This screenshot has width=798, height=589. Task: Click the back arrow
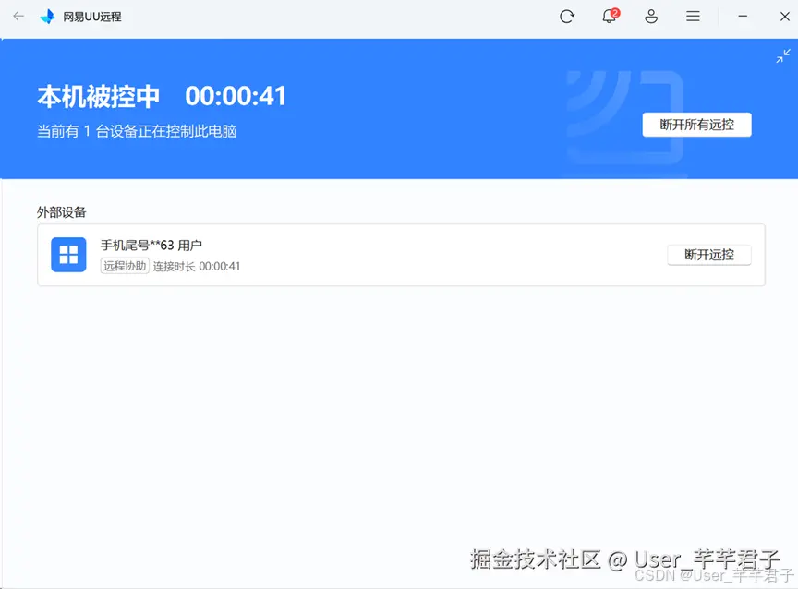(x=18, y=16)
